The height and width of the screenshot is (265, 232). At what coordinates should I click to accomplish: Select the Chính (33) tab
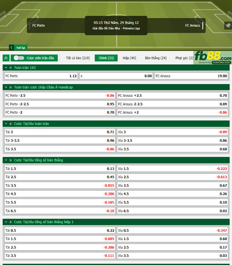pos(106,58)
